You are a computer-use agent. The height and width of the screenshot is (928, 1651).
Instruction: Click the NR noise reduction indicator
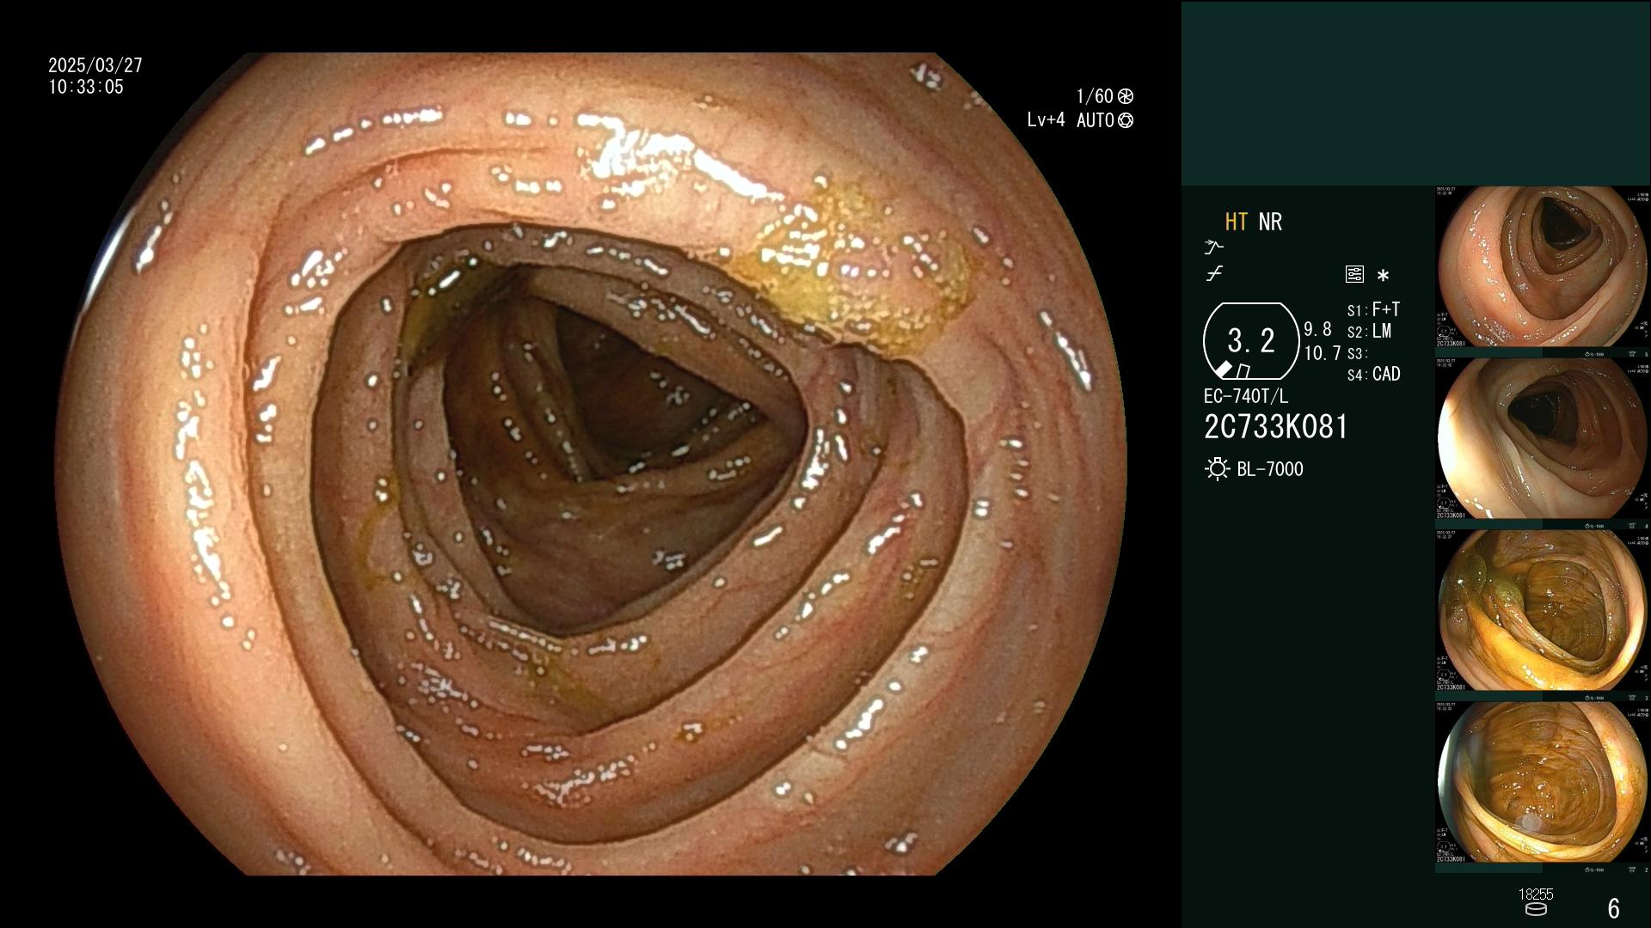[x=1270, y=222]
